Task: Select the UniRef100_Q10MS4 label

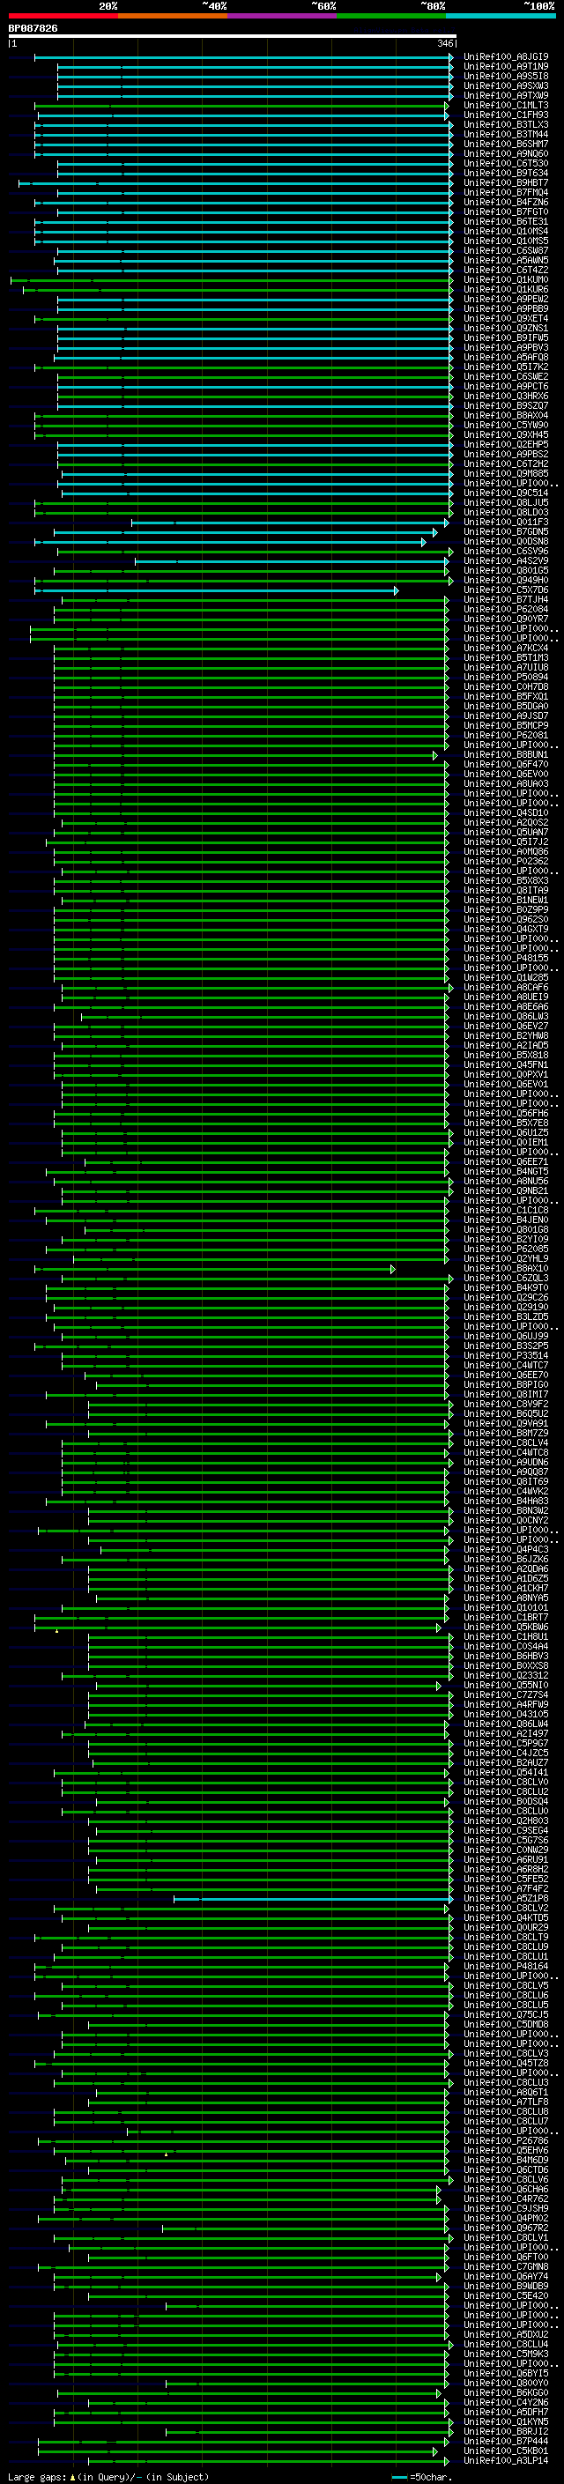Action: [x=506, y=232]
